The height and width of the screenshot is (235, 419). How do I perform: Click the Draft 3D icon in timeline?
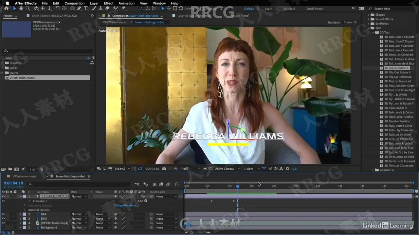coord(146,184)
